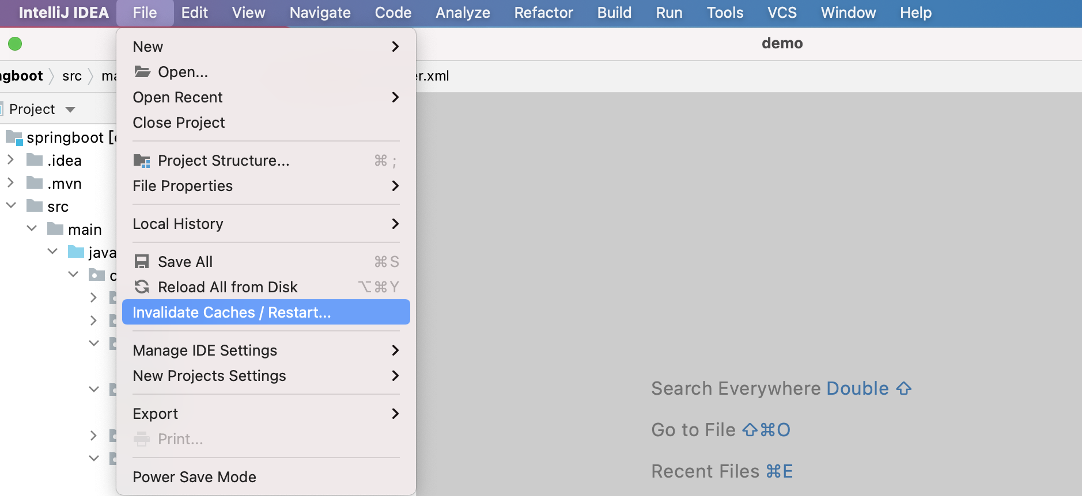Viewport: 1082px width, 496px height.
Task: Click the java source folder icon
Action: (x=76, y=252)
